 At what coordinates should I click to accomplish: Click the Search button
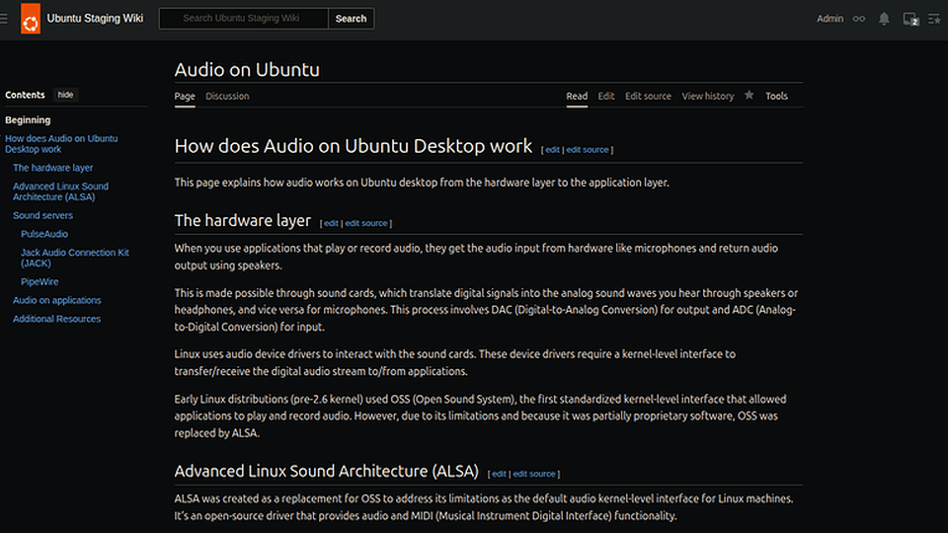351,19
